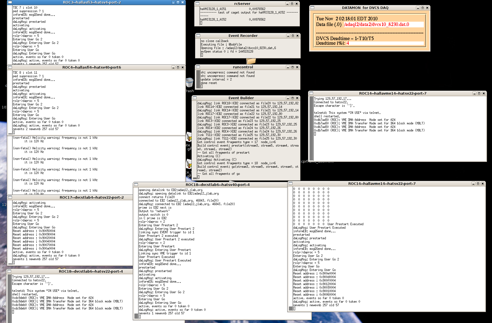This screenshot has width=492, height=323.
Task: Click the Event Builder title bar
Action: [x=241, y=98]
